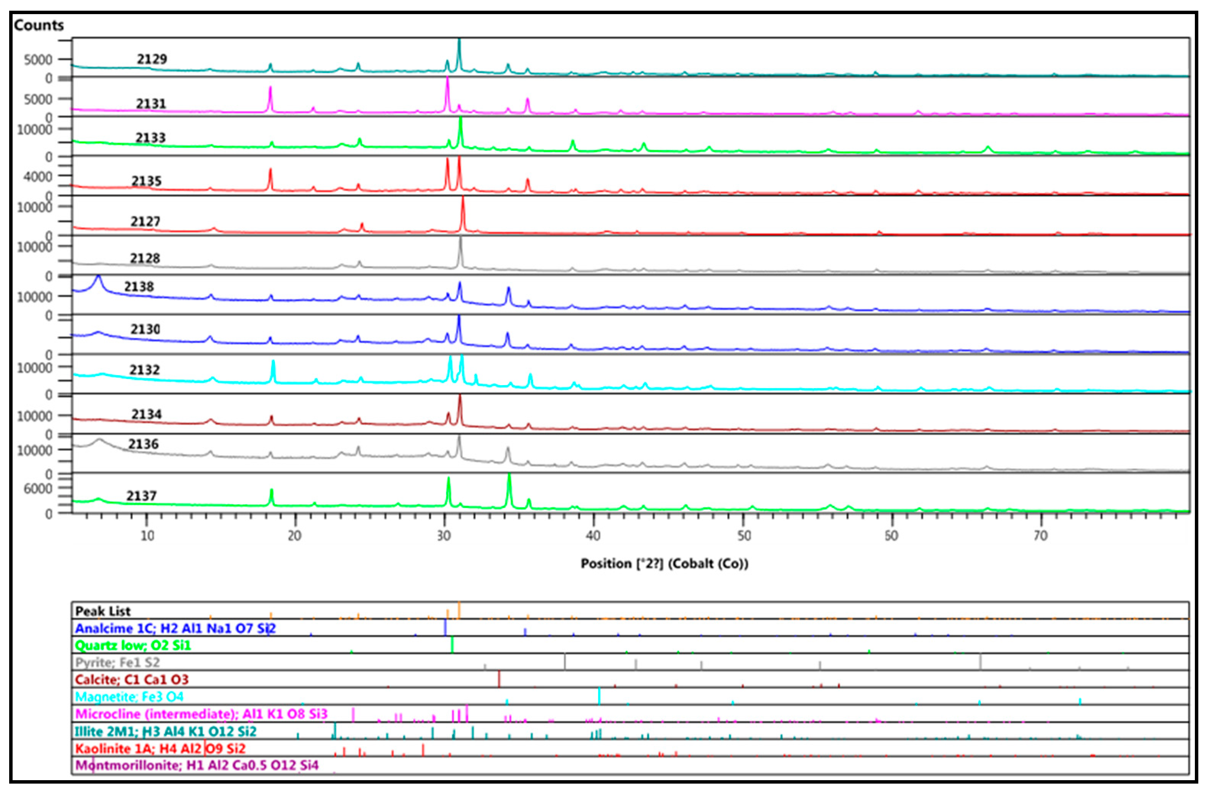Image resolution: width=1209 pixels, height=792 pixels.
Task: Select the Peak List row
Action: pos(103,611)
